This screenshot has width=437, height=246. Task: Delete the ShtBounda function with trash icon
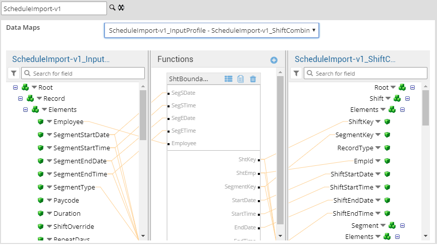tap(253, 79)
